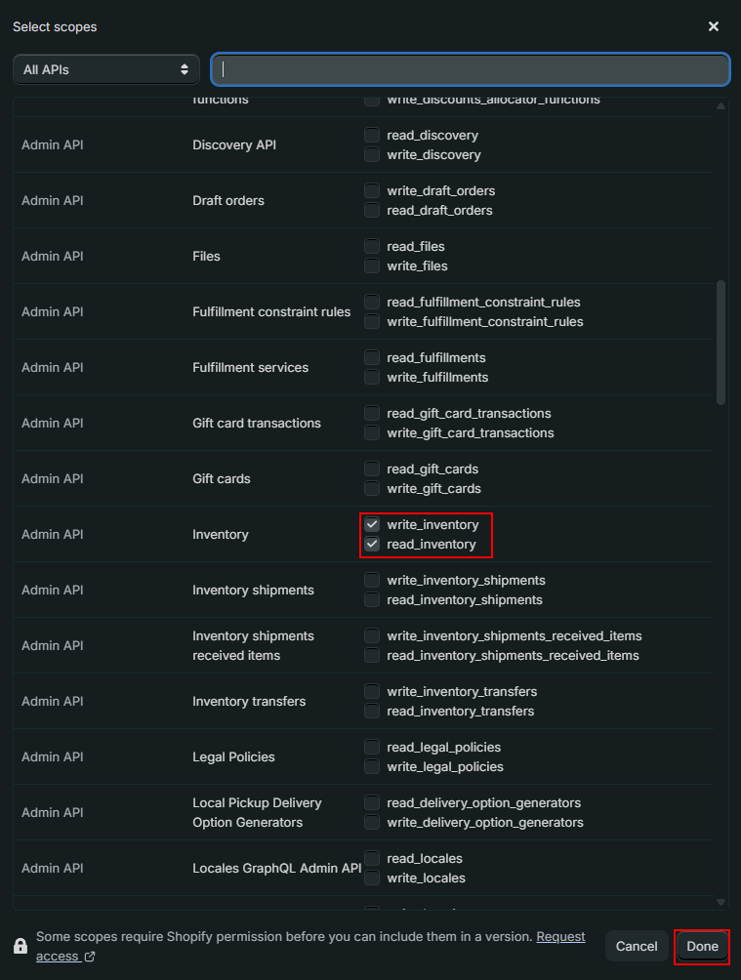Select the read_gift_cards checkbox
The width and height of the screenshot is (741, 980).
372,470
